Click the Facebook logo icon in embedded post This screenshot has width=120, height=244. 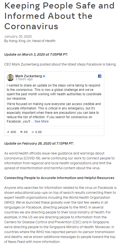100,76
